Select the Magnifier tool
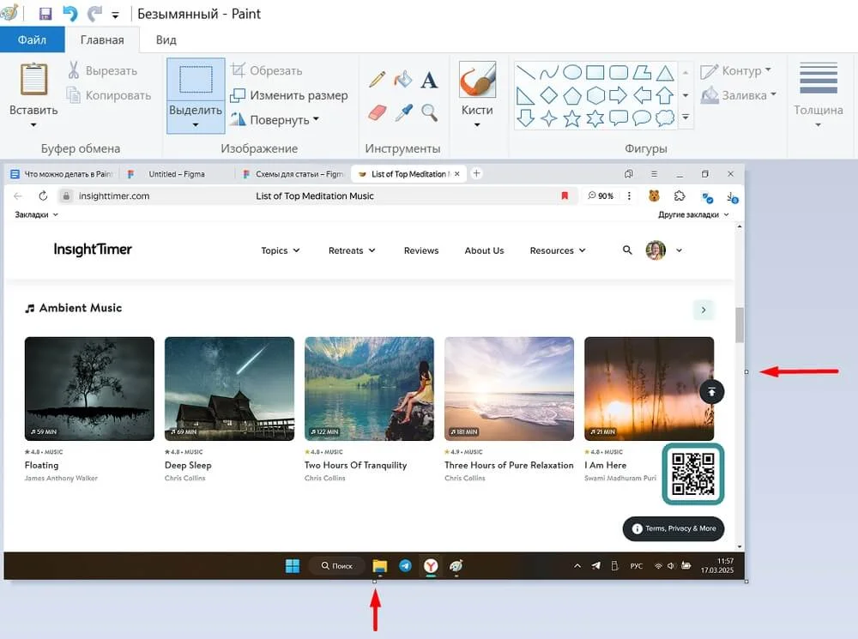Viewport: 858px width, 639px height. (429, 112)
